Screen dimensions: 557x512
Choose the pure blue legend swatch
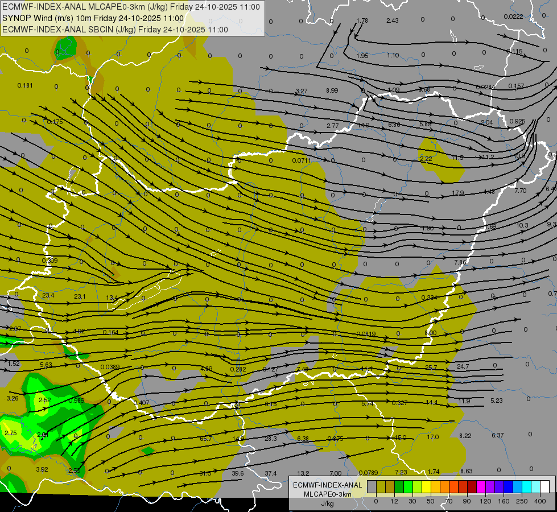click(x=509, y=486)
